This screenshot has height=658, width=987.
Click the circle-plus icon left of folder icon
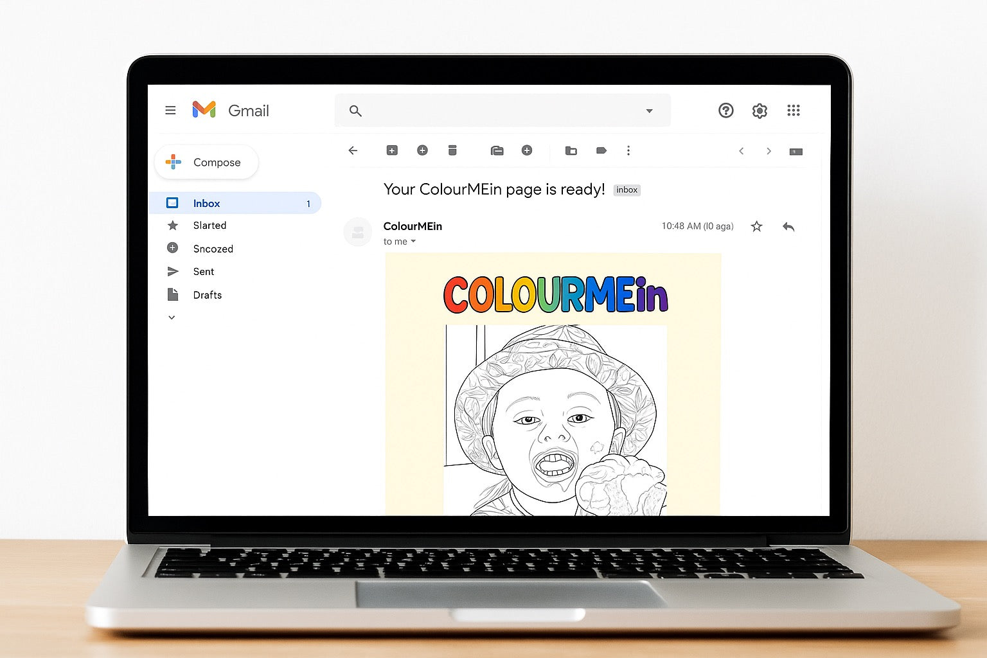(x=527, y=150)
